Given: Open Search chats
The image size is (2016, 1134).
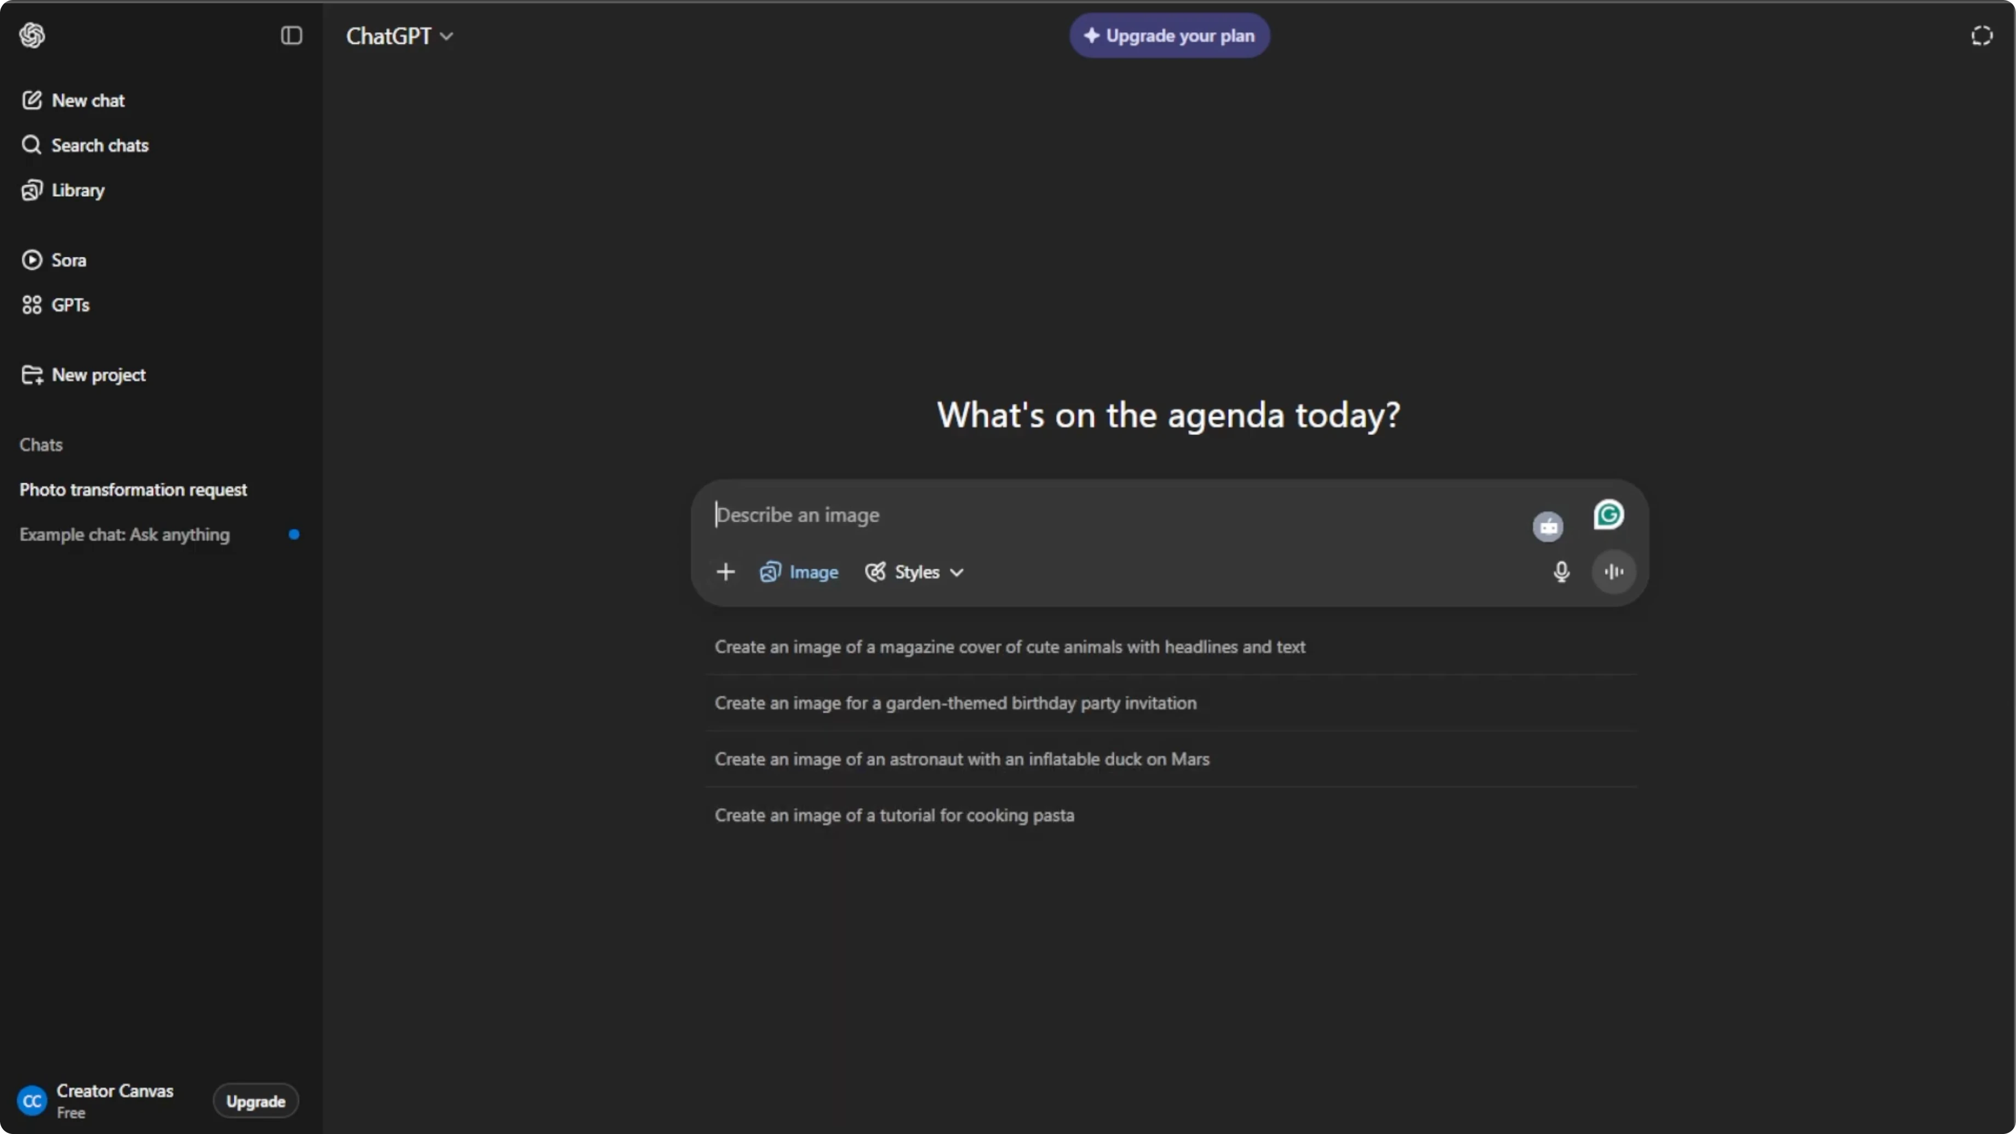Looking at the screenshot, I should (161, 145).
